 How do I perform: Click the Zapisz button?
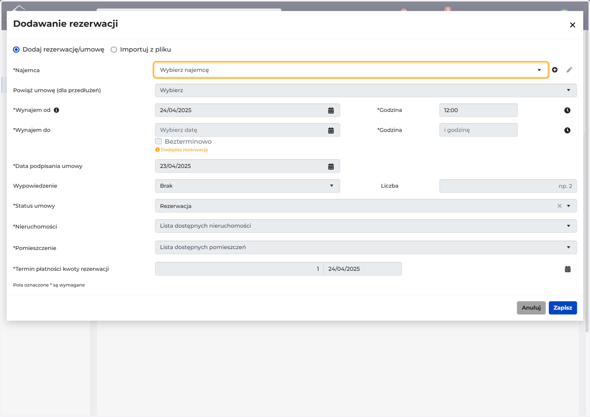563,308
